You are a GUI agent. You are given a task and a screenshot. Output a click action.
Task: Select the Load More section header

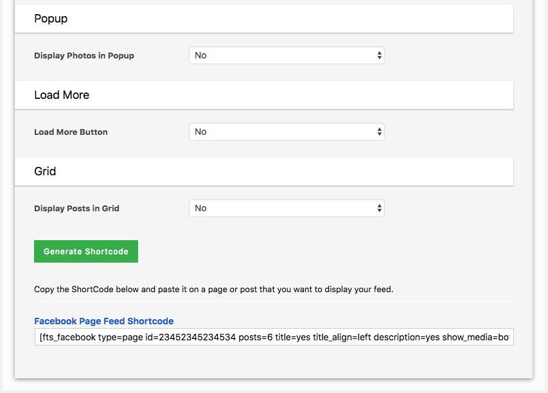point(264,95)
